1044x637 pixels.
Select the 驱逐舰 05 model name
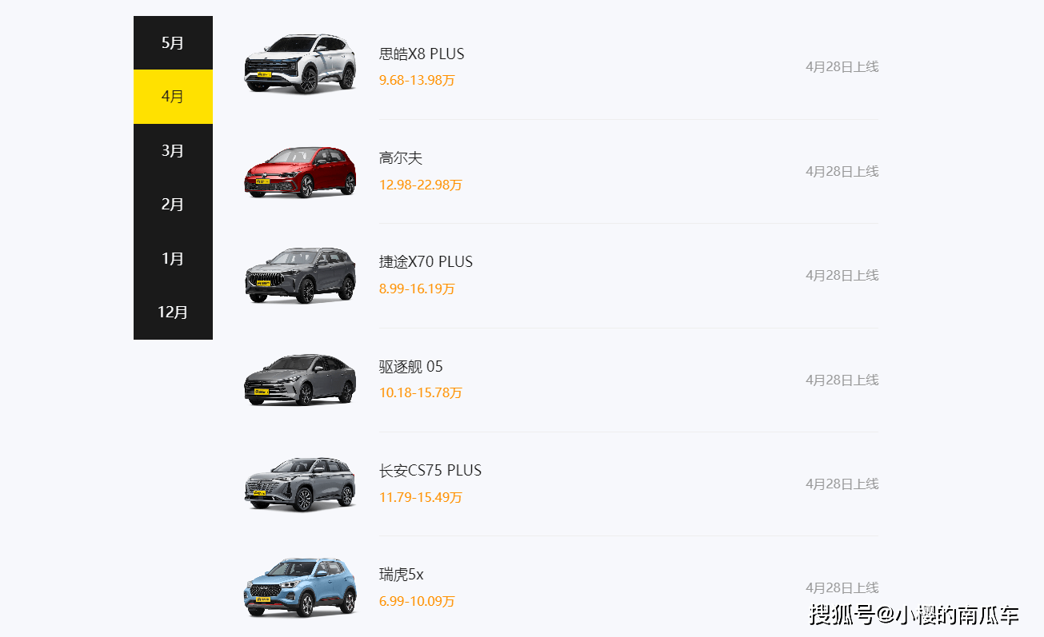tap(410, 367)
